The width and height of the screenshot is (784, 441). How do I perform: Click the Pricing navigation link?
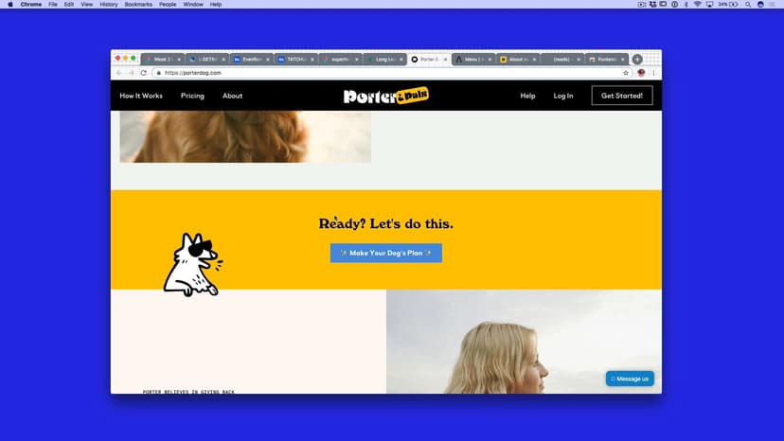(x=192, y=96)
